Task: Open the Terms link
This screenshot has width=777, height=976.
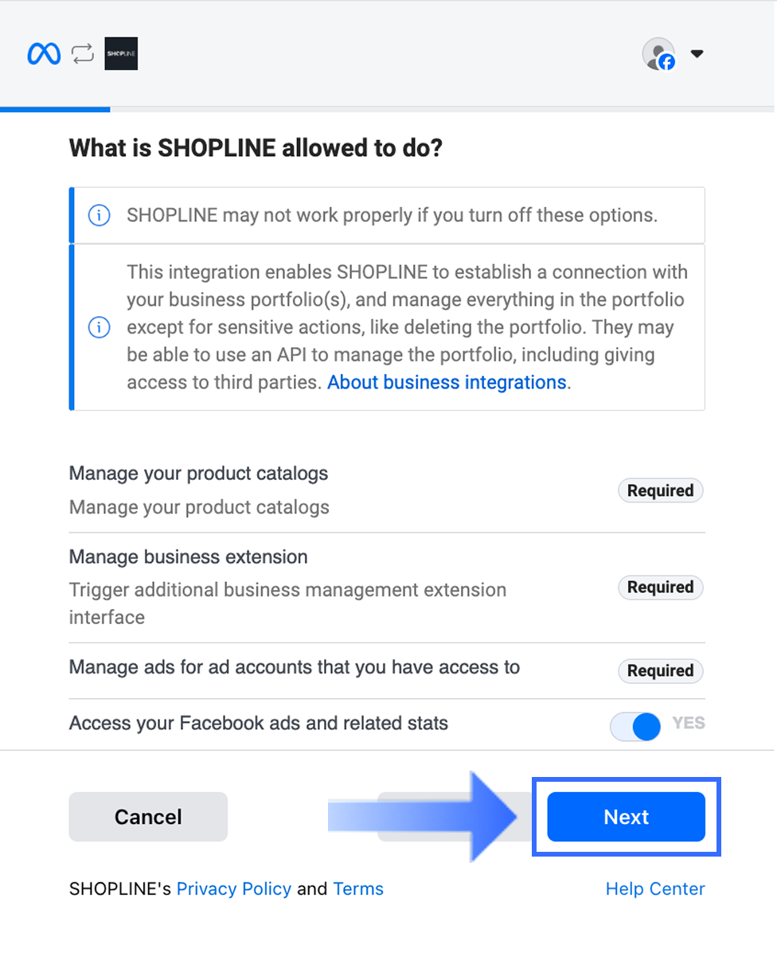Action: (x=358, y=888)
